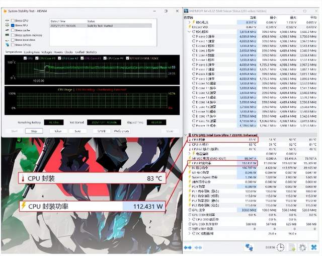
Task: Switch to the Powers tab
Action: coord(58,52)
